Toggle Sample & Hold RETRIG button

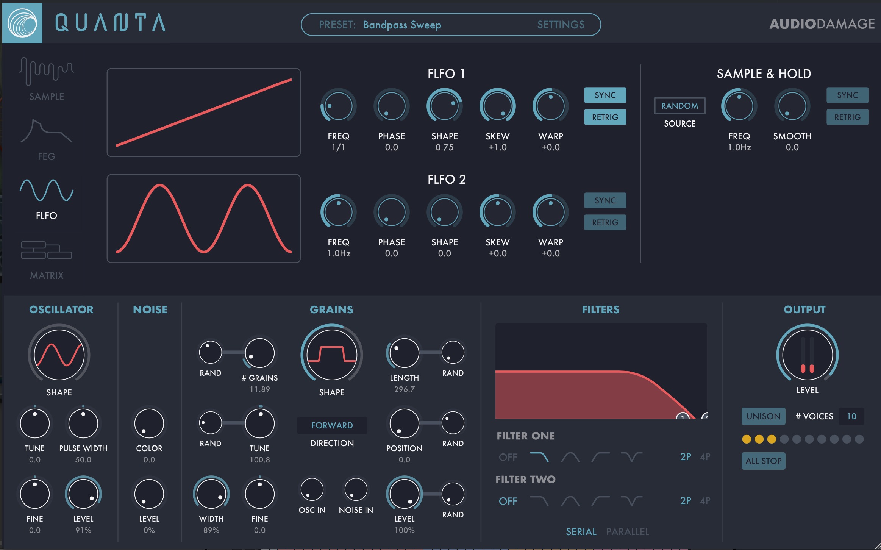click(847, 117)
